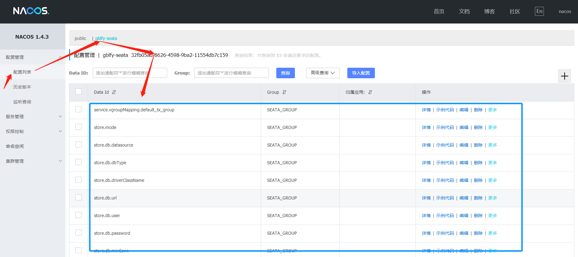This screenshot has height=257, width=578.
Task: Check the store.db.datasource row
Action: coord(78,144)
